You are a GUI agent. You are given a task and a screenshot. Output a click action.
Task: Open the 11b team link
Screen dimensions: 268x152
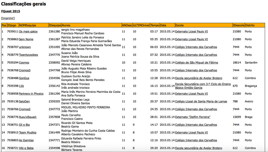tap(21, 86)
